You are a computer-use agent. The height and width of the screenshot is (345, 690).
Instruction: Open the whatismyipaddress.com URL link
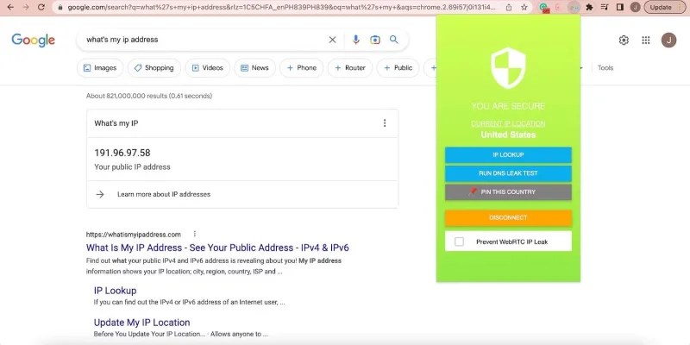click(134, 234)
